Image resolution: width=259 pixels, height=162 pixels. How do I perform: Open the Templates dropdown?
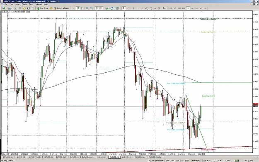[117, 8]
